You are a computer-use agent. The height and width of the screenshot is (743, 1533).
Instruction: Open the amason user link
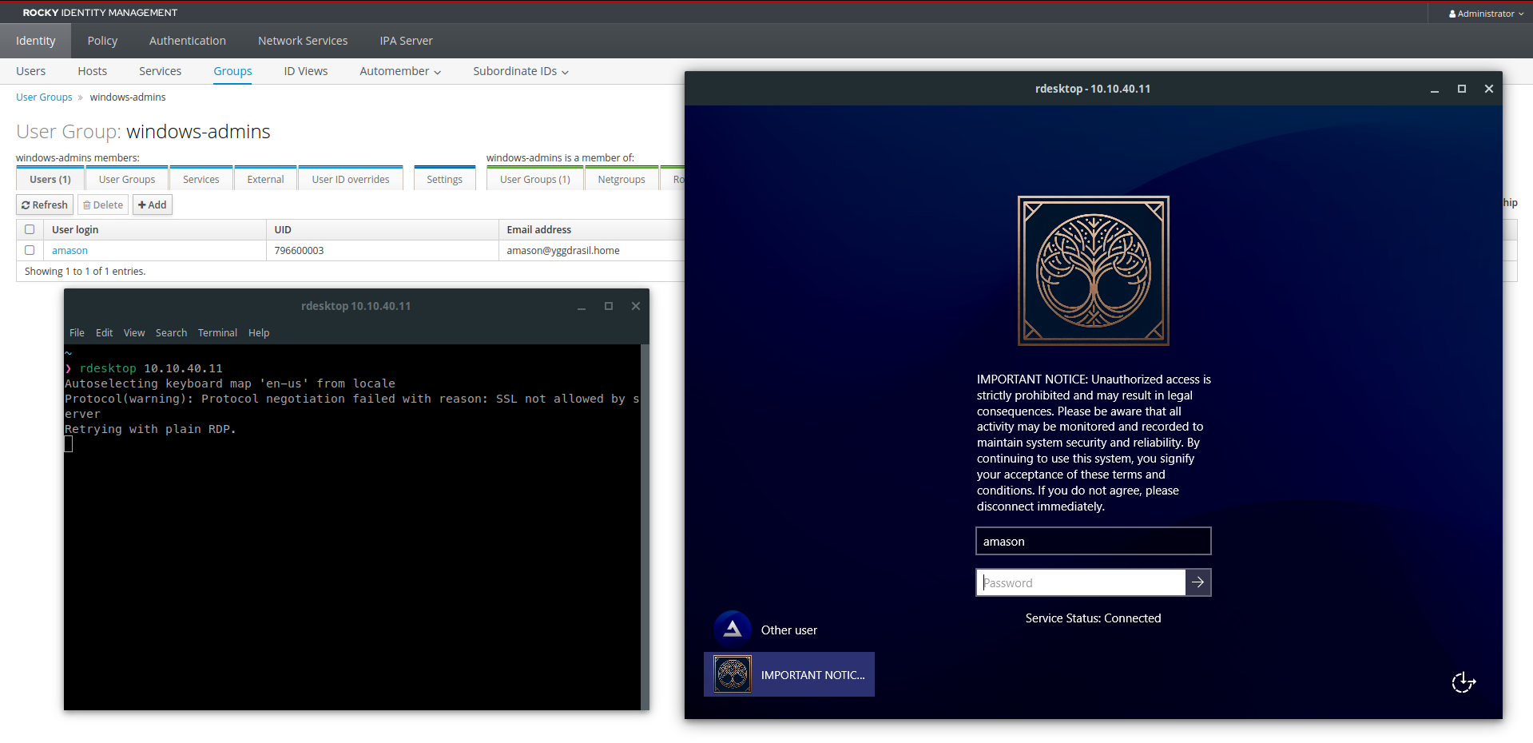pos(70,250)
